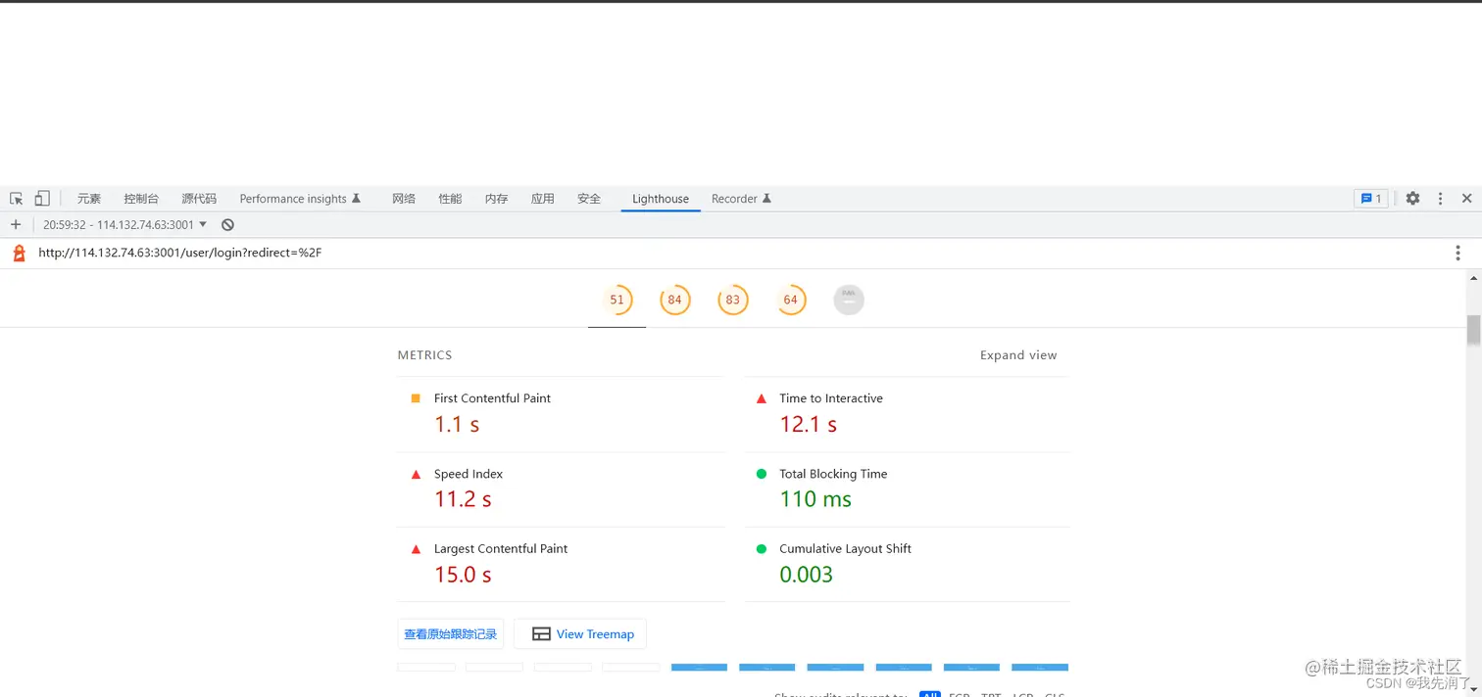Click the audited URL link text
This screenshot has width=1482, height=697.
point(180,254)
